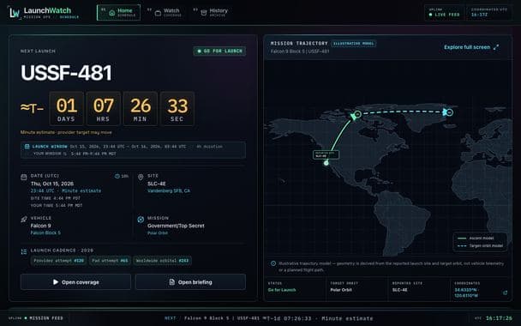This screenshot has height=326, width=521.
Task: Click the external link icon beside coordinates
Action: (505, 293)
